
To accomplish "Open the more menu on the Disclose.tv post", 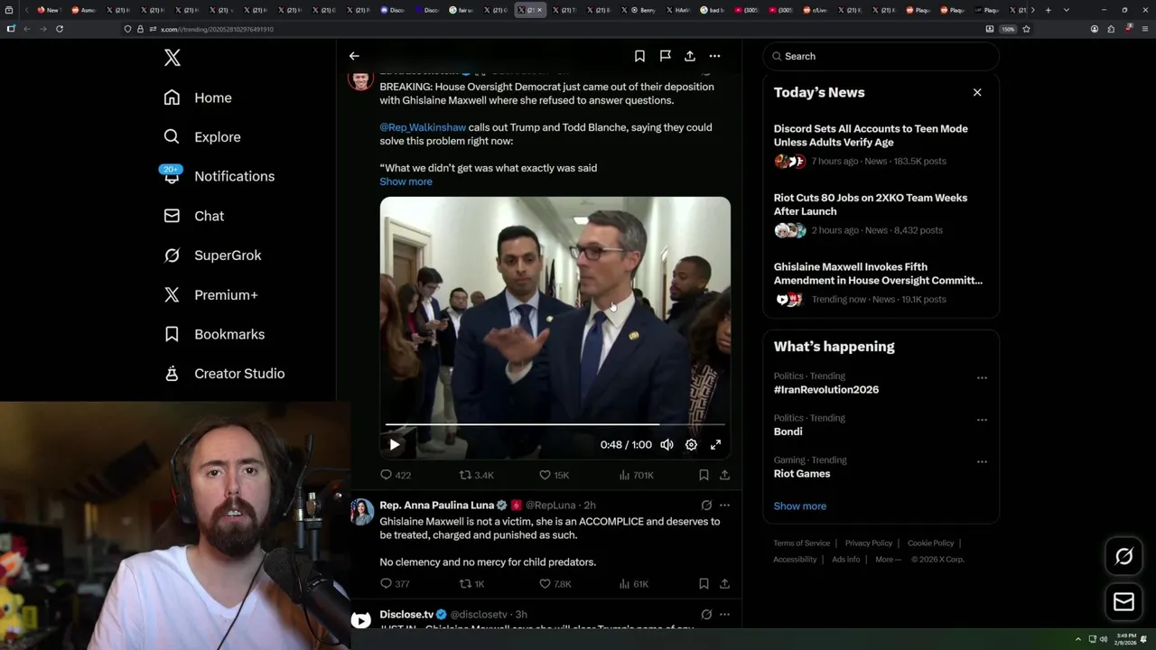I will (724, 615).
